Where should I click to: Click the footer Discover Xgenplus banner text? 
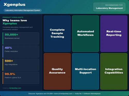point(64,94)
